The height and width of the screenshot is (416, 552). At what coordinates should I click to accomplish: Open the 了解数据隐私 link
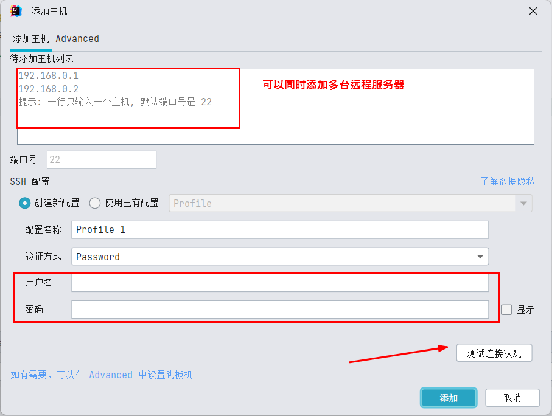pyautogui.click(x=508, y=181)
